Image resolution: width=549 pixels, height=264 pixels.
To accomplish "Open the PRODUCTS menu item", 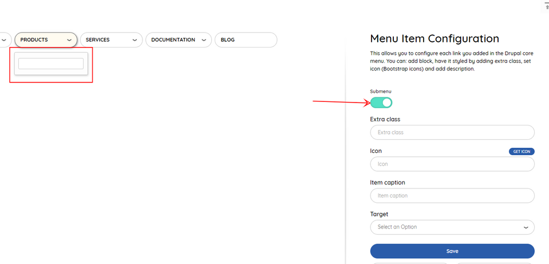I will pos(34,40).
